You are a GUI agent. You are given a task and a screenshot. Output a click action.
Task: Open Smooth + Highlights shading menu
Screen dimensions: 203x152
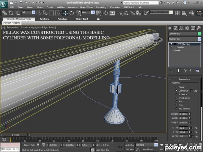38,28
